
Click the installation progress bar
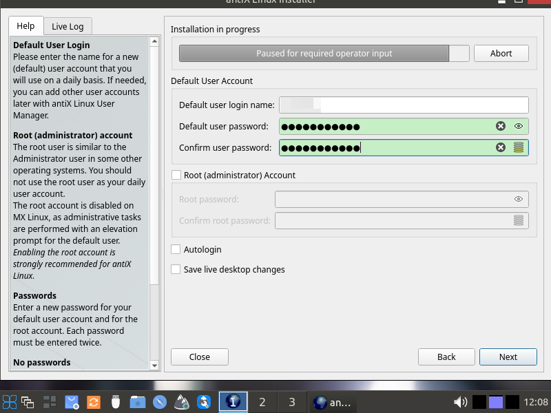tap(324, 54)
